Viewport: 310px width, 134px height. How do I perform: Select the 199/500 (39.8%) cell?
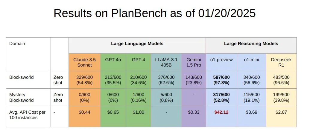pos(281,97)
